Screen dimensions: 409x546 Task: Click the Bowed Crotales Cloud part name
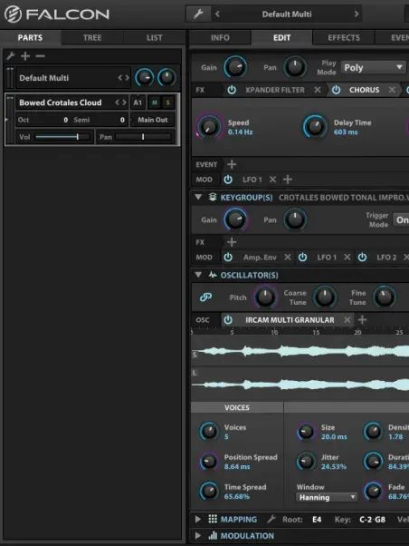coord(61,102)
